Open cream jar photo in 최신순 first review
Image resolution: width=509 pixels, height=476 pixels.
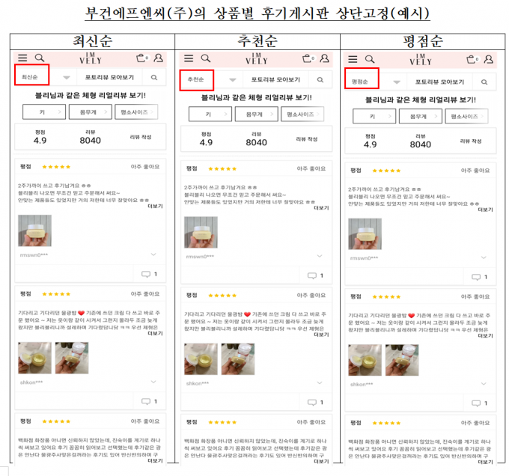[34, 231]
